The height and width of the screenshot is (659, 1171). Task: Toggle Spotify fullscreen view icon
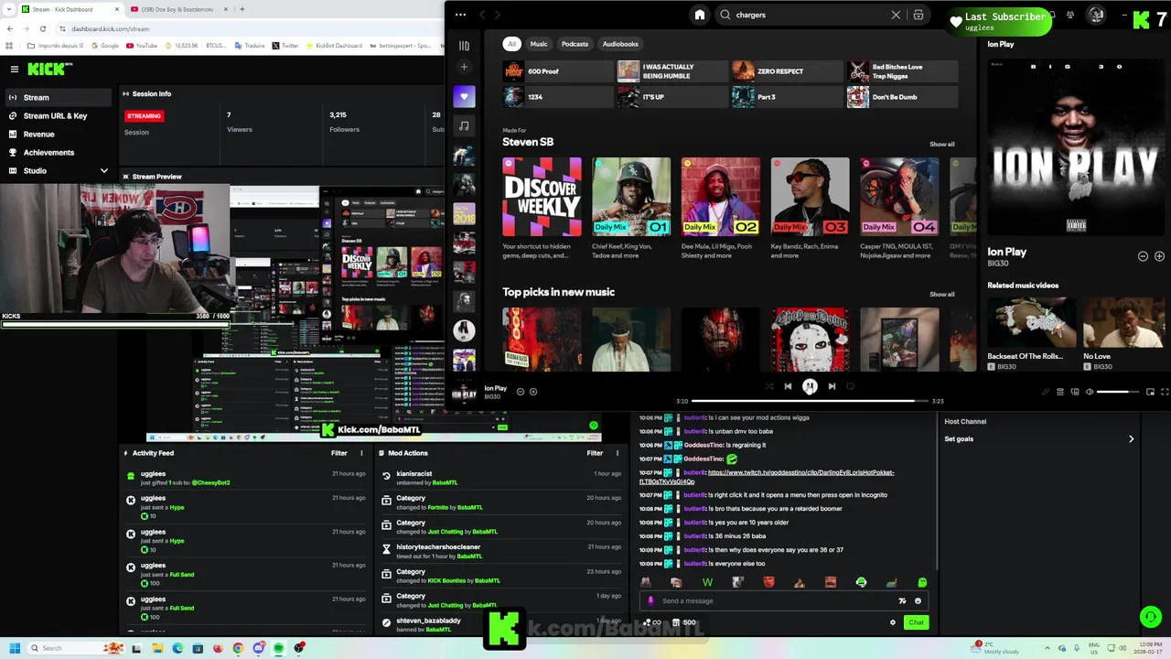click(1165, 392)
